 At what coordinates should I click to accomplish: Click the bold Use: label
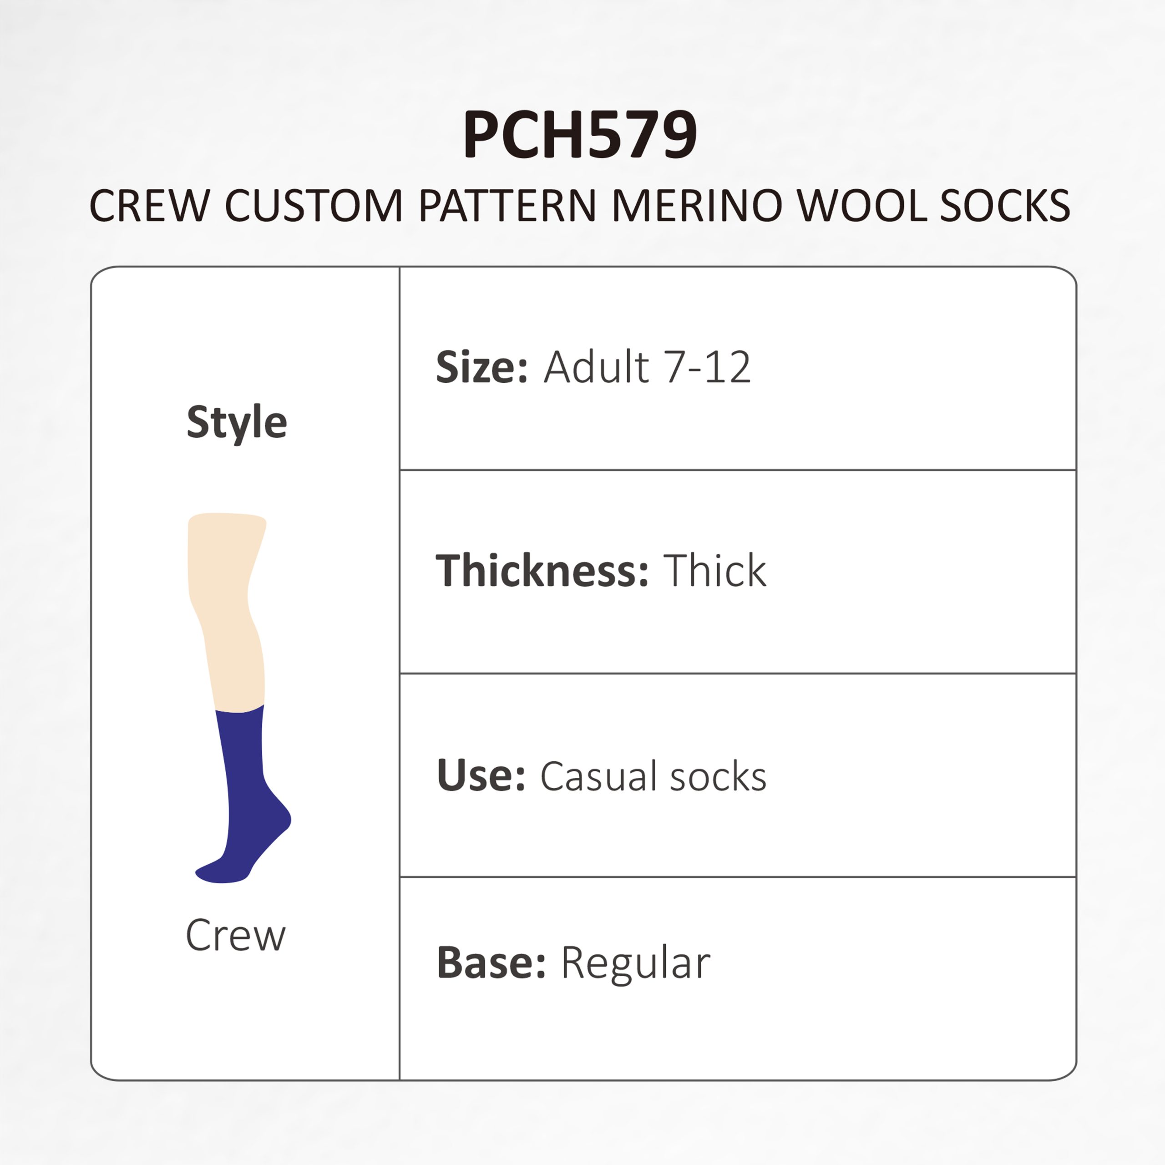[x=481, y=775]
